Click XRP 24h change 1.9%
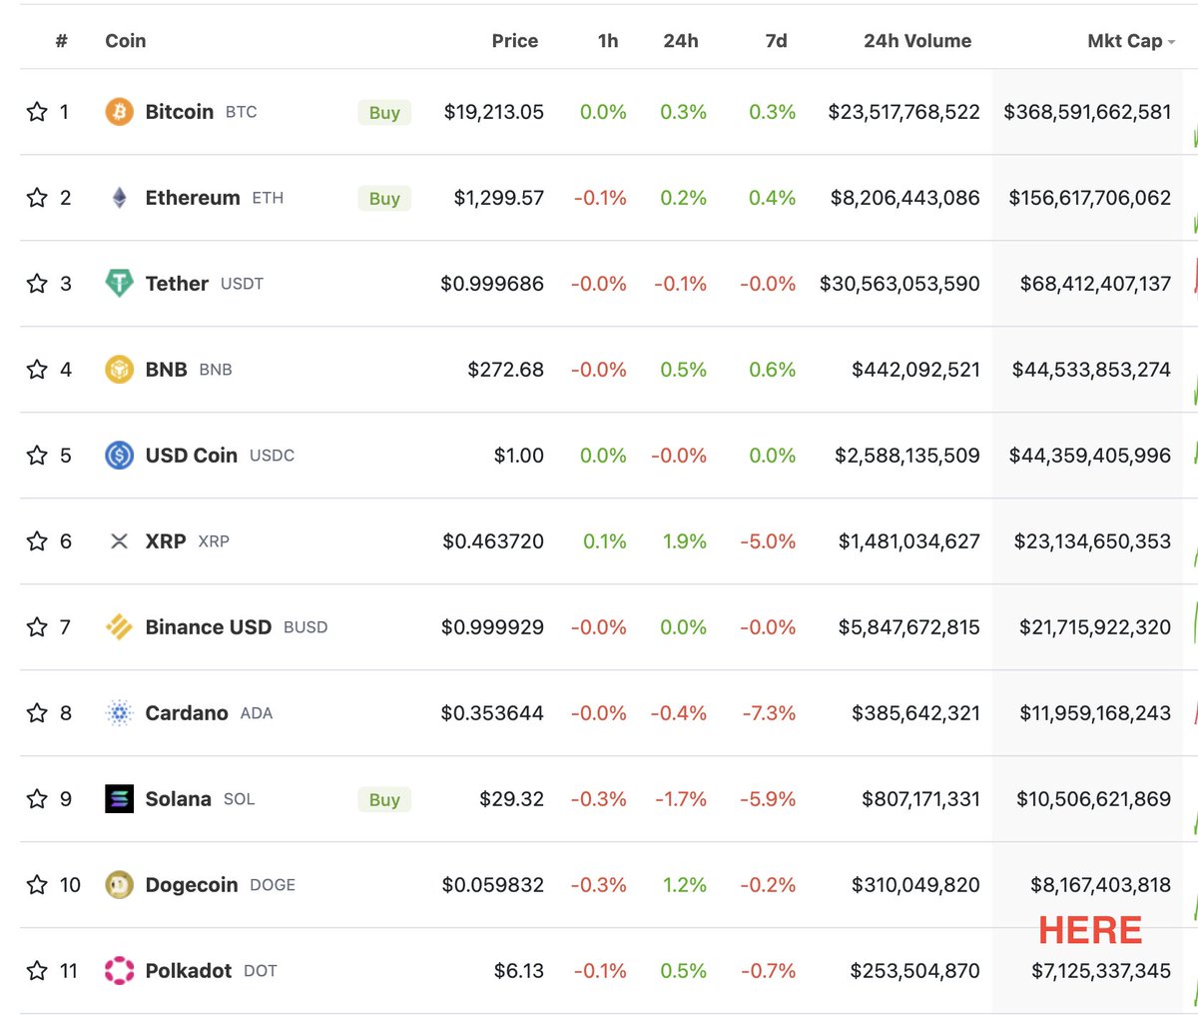 [x=685, y=541]
